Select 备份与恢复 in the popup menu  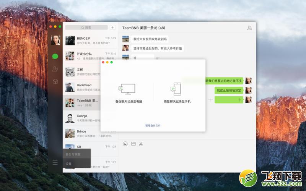[73, 154]
